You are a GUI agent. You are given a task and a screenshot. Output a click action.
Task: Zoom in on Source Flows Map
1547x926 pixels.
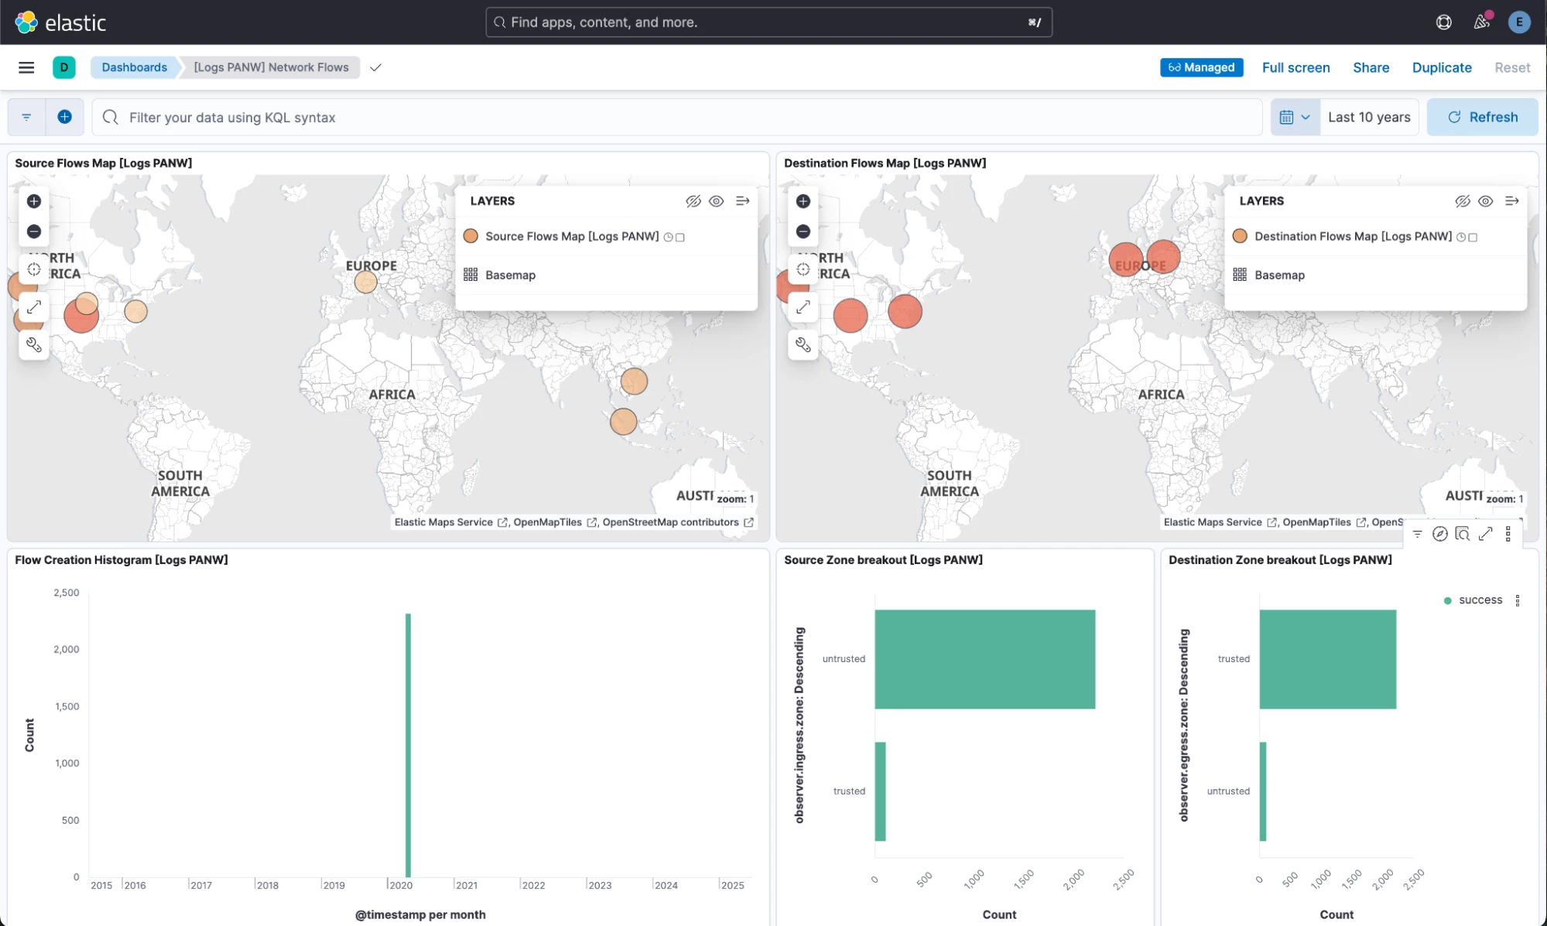pos(34,201)
